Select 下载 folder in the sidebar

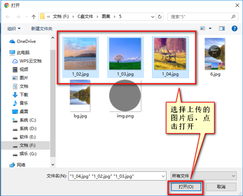(x=24, y=95)
